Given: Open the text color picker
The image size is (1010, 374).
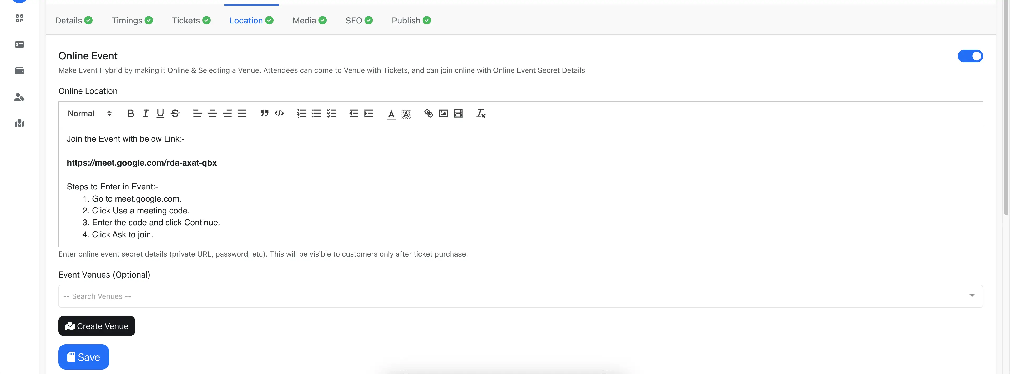Looking at the screenshot, I should [391, 114].
